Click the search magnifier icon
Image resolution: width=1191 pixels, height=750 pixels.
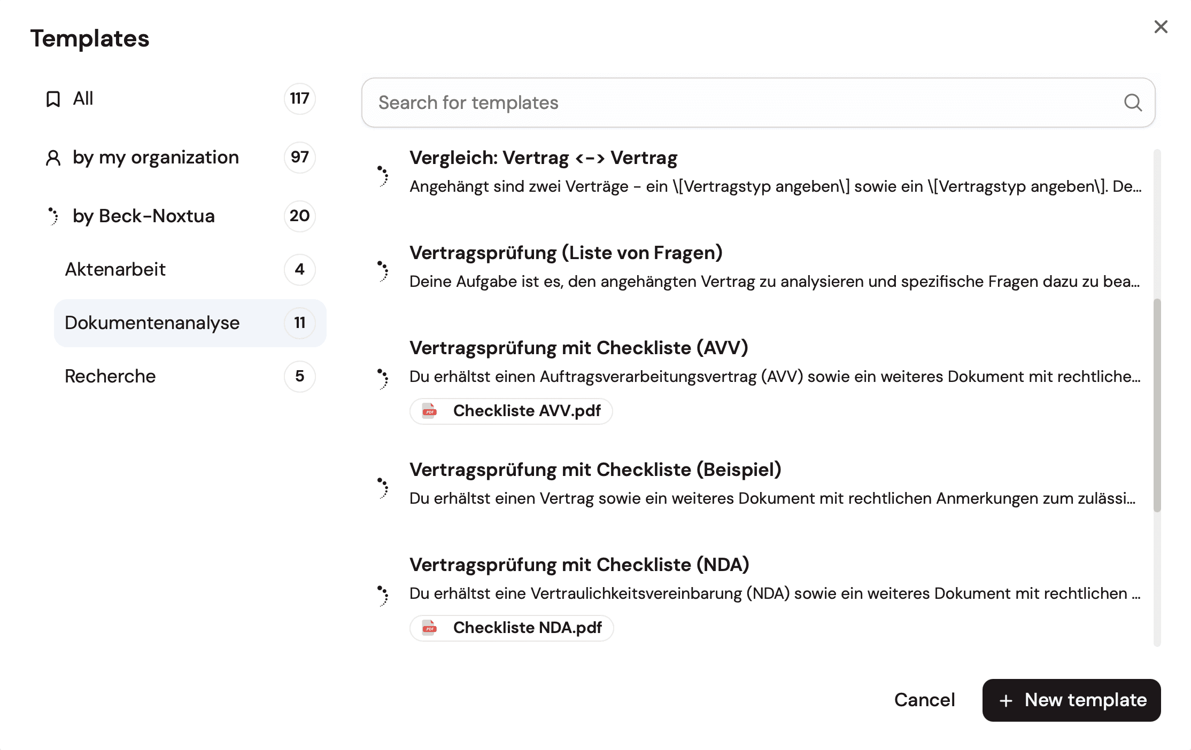point(1132,103)
